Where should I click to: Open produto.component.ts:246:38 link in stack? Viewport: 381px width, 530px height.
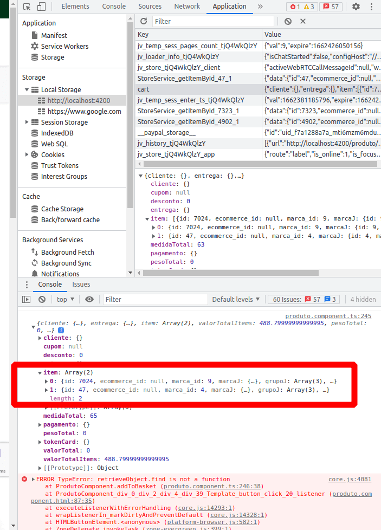(x=212, y=487)
